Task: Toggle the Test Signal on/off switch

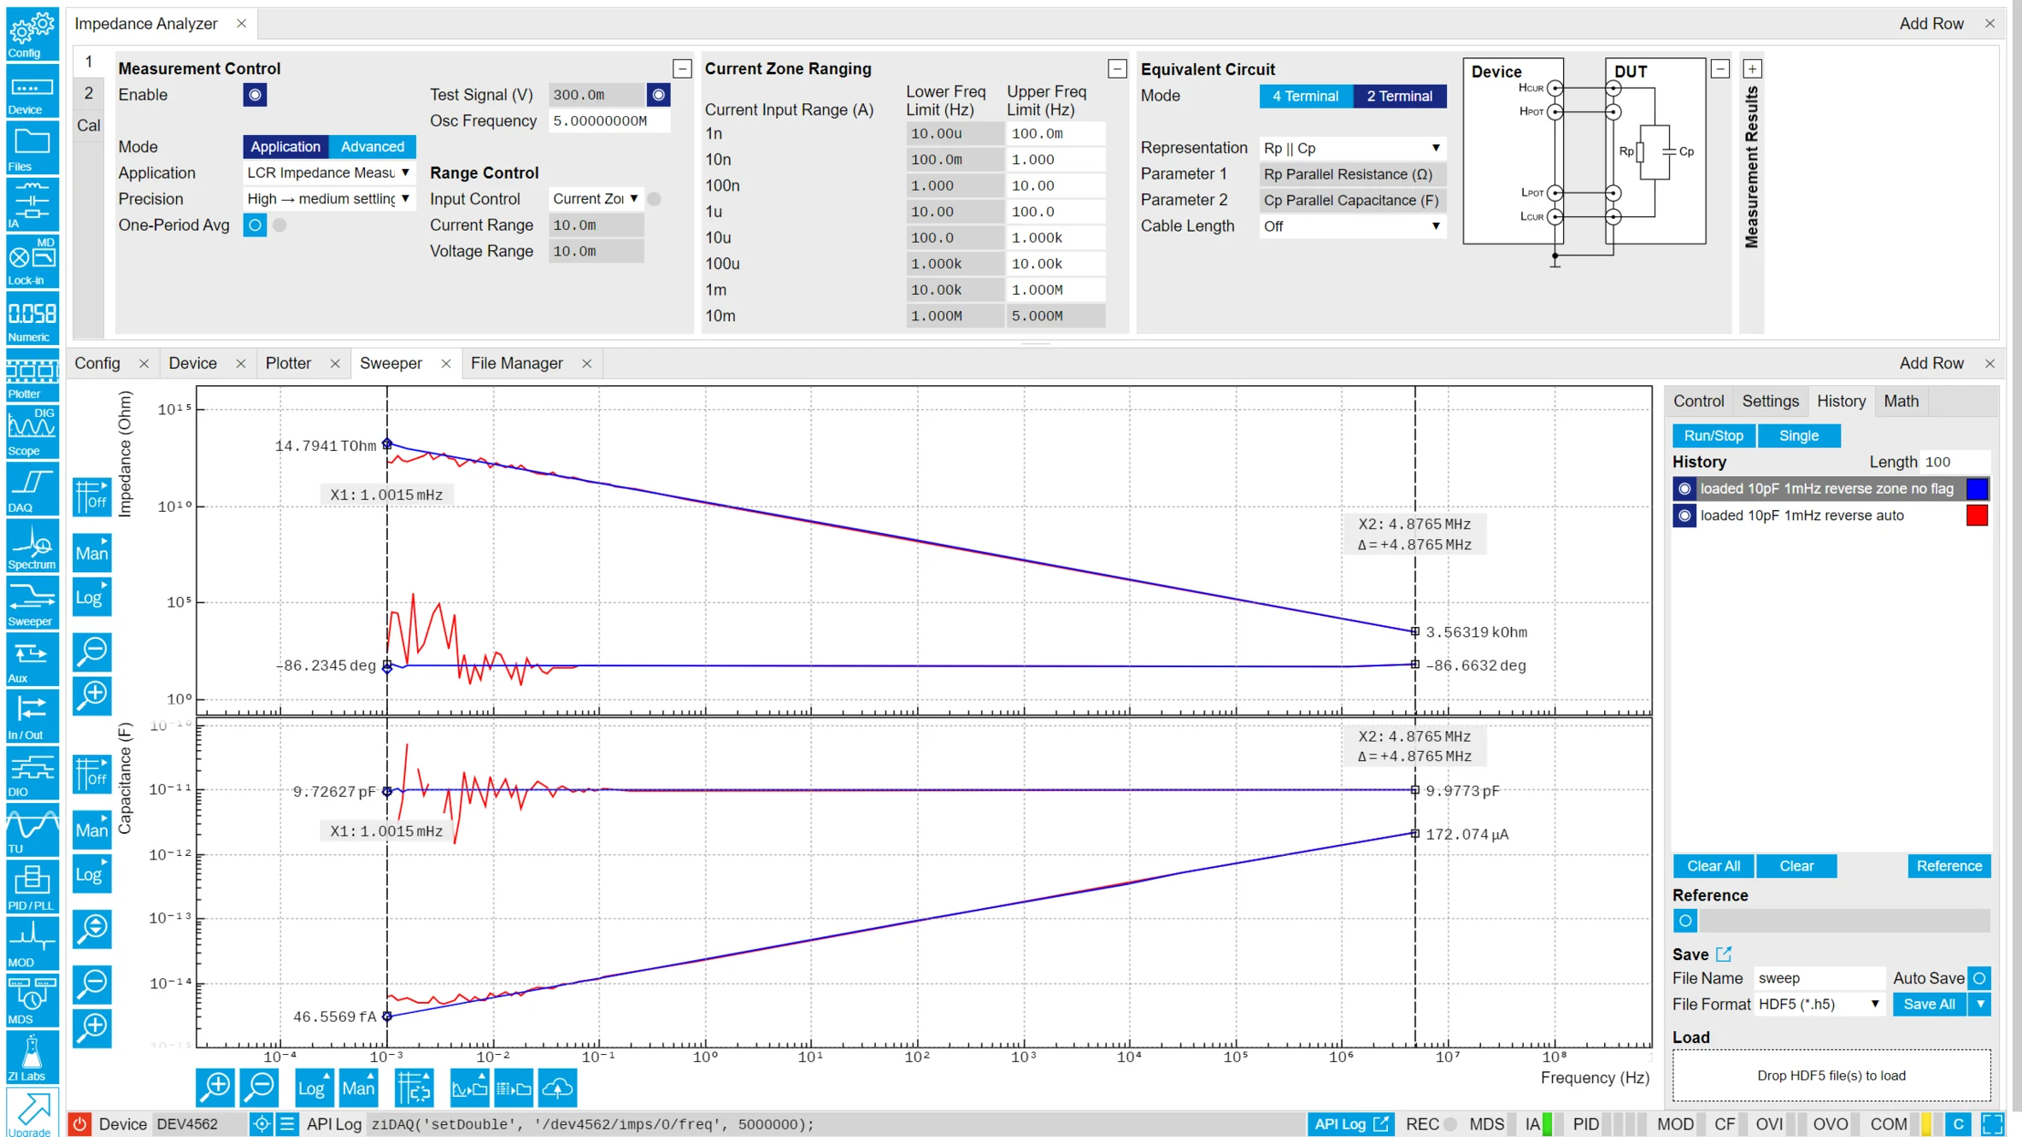Action: coord(658,95)
